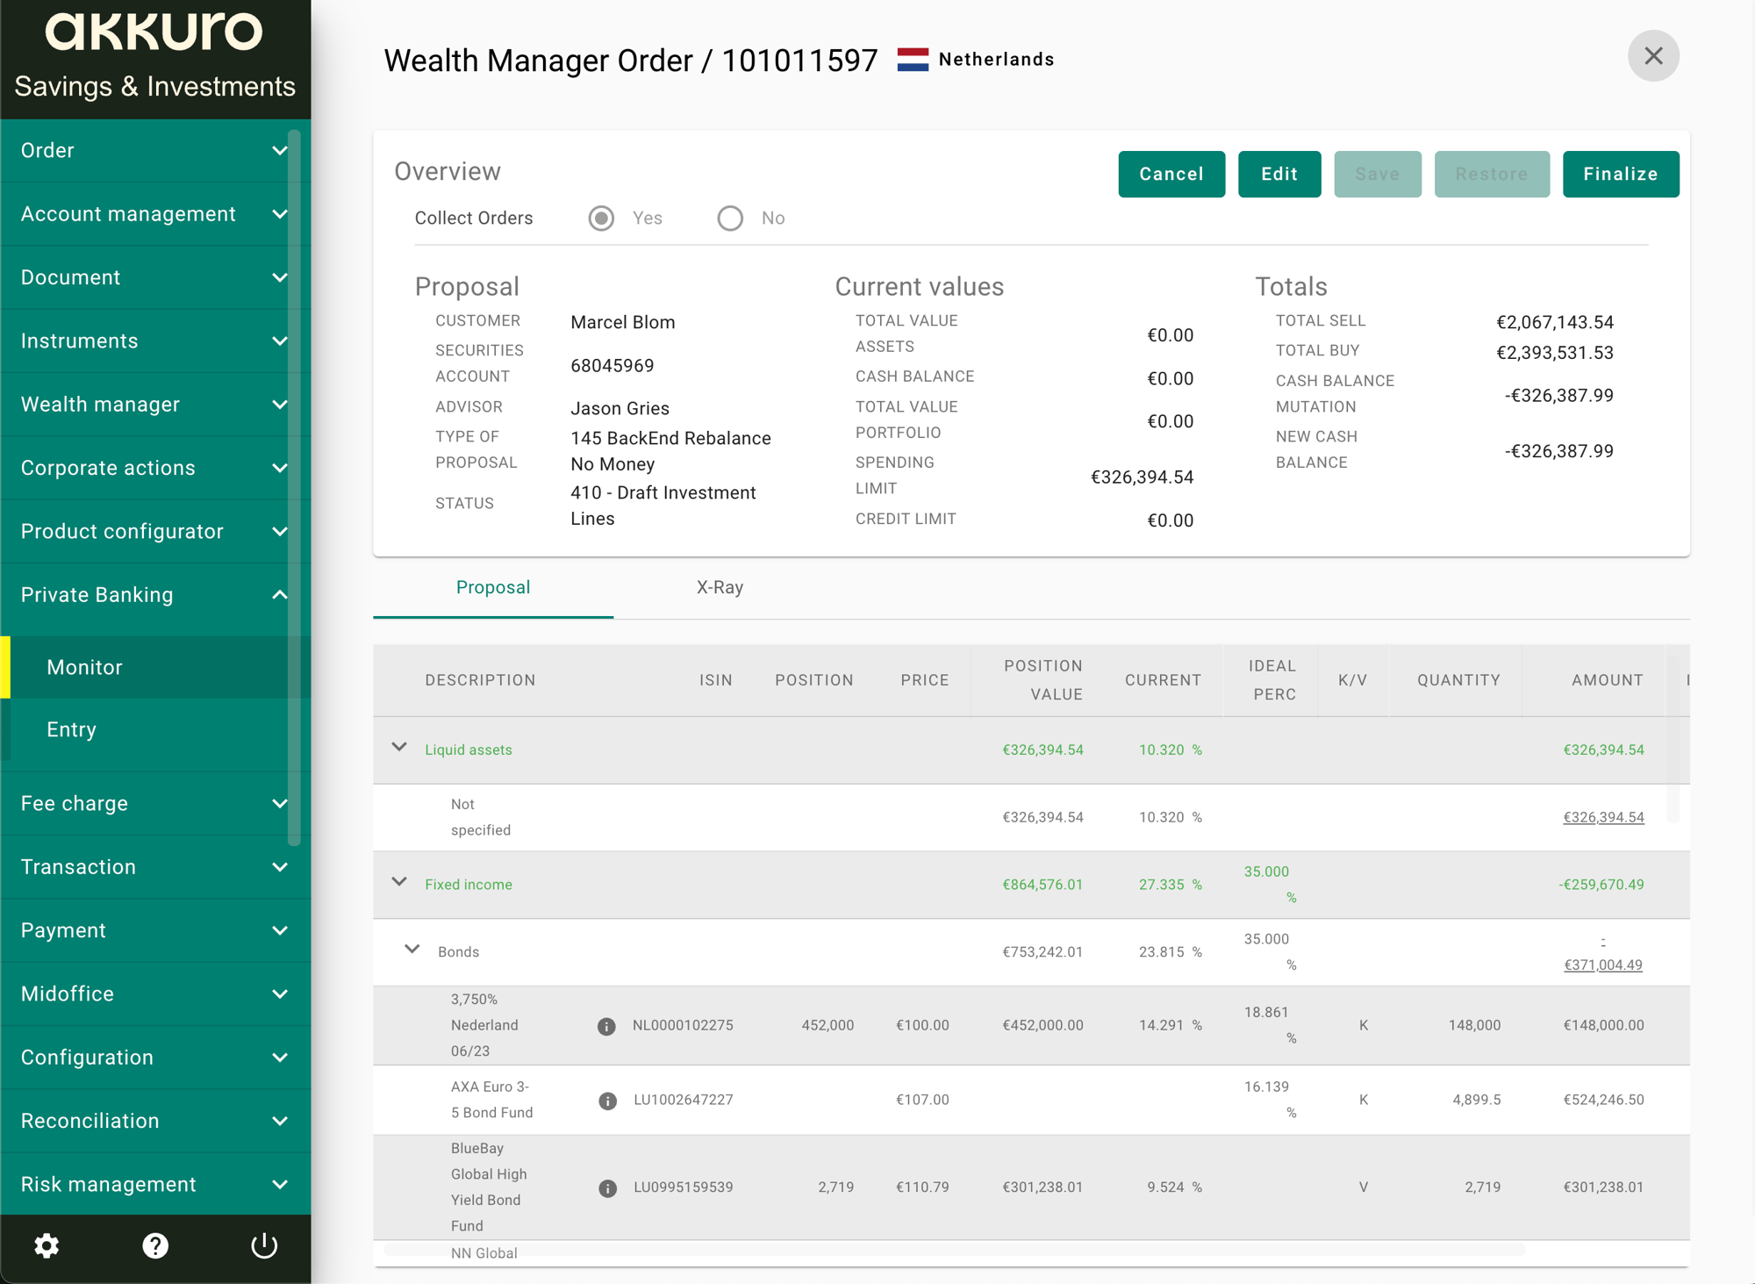Click the disabled Save button
Image resolution: width=1755 pixels, height=1284 pixels.
click(x=1378, y=174)
